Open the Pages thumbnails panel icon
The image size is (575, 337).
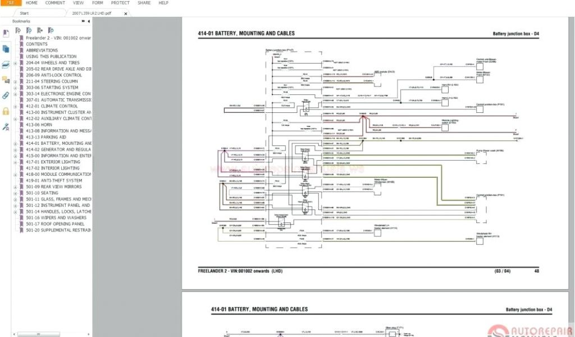[5, 49]
